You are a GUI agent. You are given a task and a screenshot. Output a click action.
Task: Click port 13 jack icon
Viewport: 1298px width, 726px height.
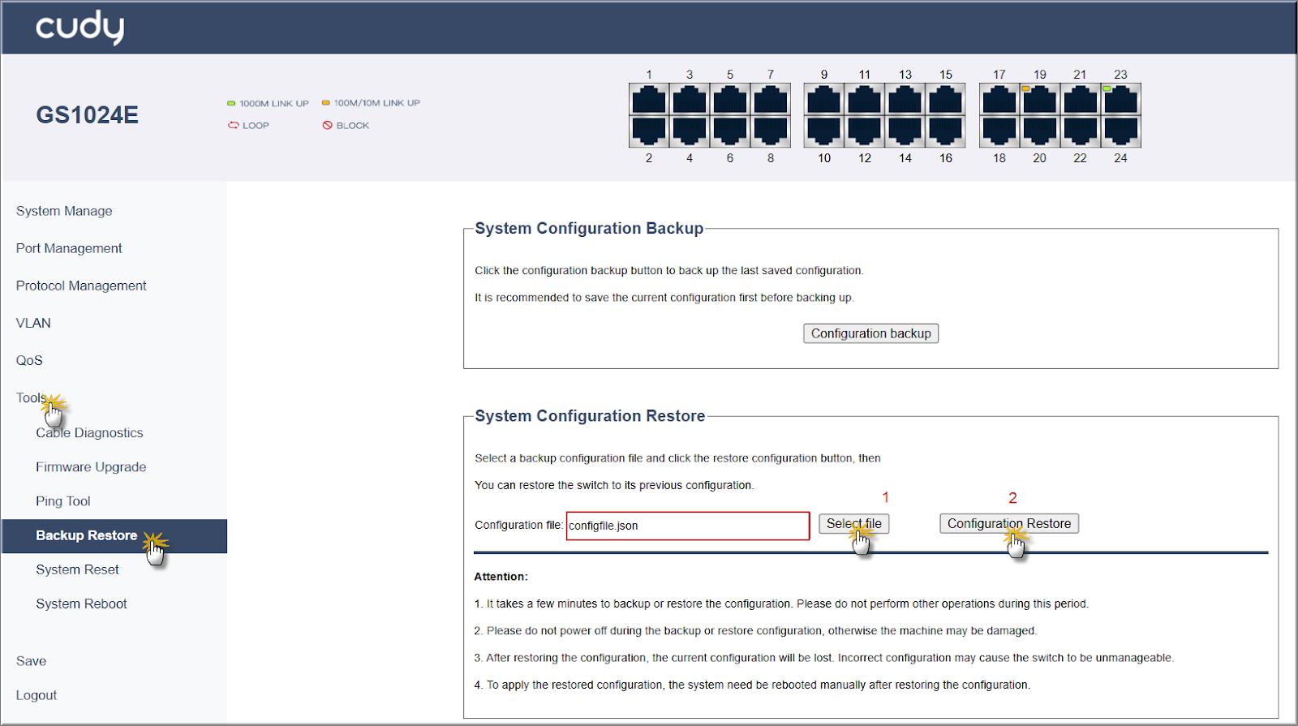click(x=905, y=100)
